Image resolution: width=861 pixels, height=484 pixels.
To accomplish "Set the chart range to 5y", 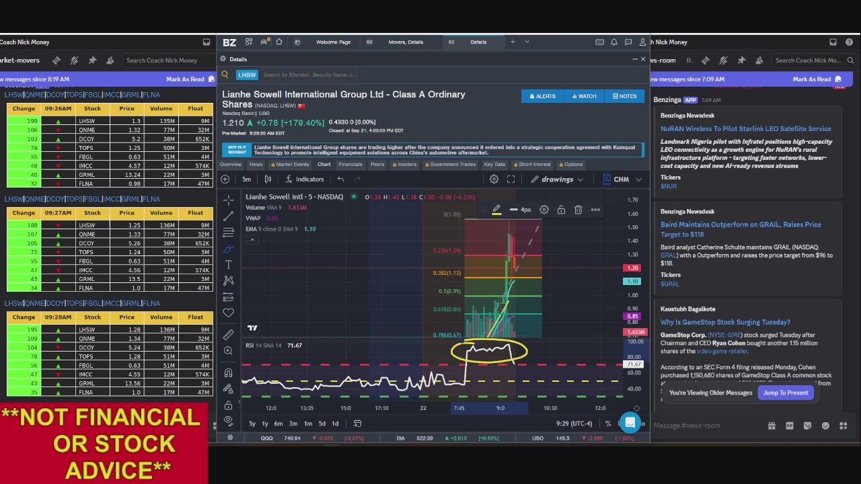I will coord(252,424).
